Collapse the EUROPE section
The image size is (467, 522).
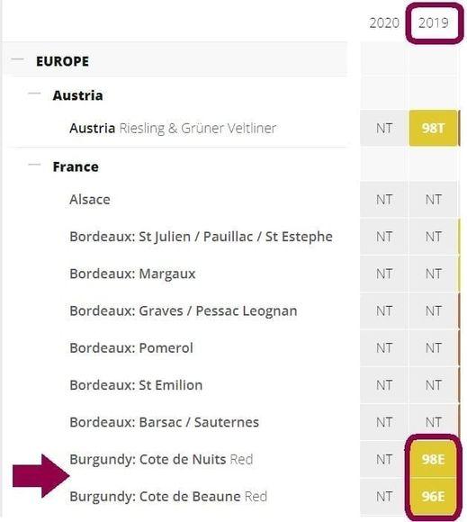pyautogui.click(x=17, y=59)
